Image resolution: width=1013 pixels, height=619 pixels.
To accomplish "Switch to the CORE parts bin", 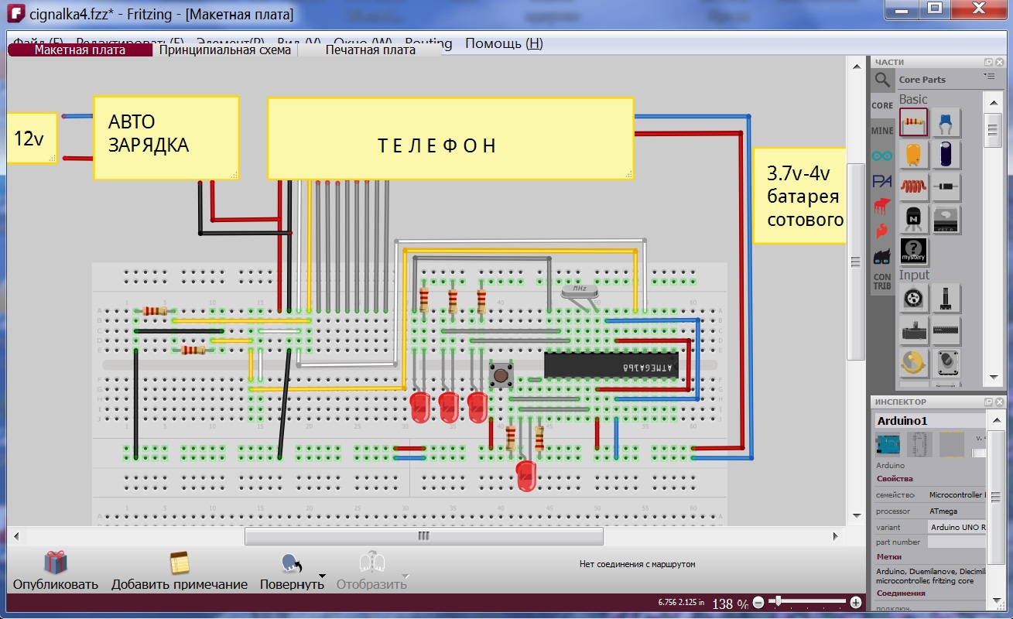I will point(882,105).
